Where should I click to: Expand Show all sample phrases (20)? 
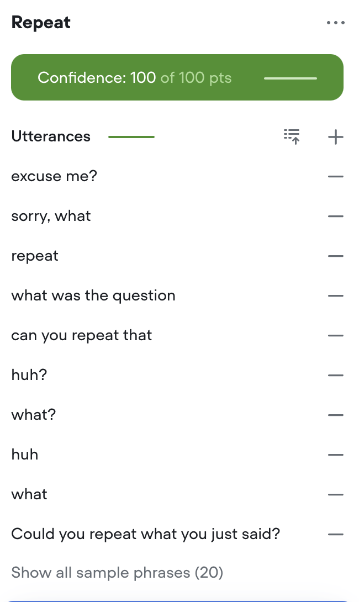[x=117, y=572]
